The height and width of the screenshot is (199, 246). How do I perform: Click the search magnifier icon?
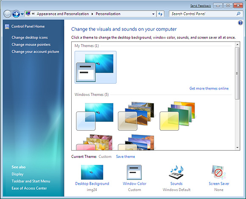coord(238,14)
